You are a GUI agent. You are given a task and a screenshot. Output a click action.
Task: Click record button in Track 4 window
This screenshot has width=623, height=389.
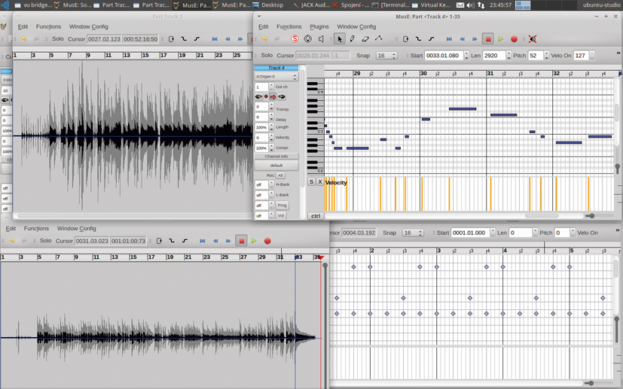point(514,39)
